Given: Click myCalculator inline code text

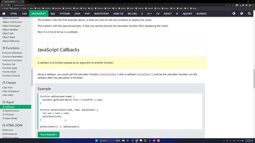Looking at the screenshot, I should 109,74.
